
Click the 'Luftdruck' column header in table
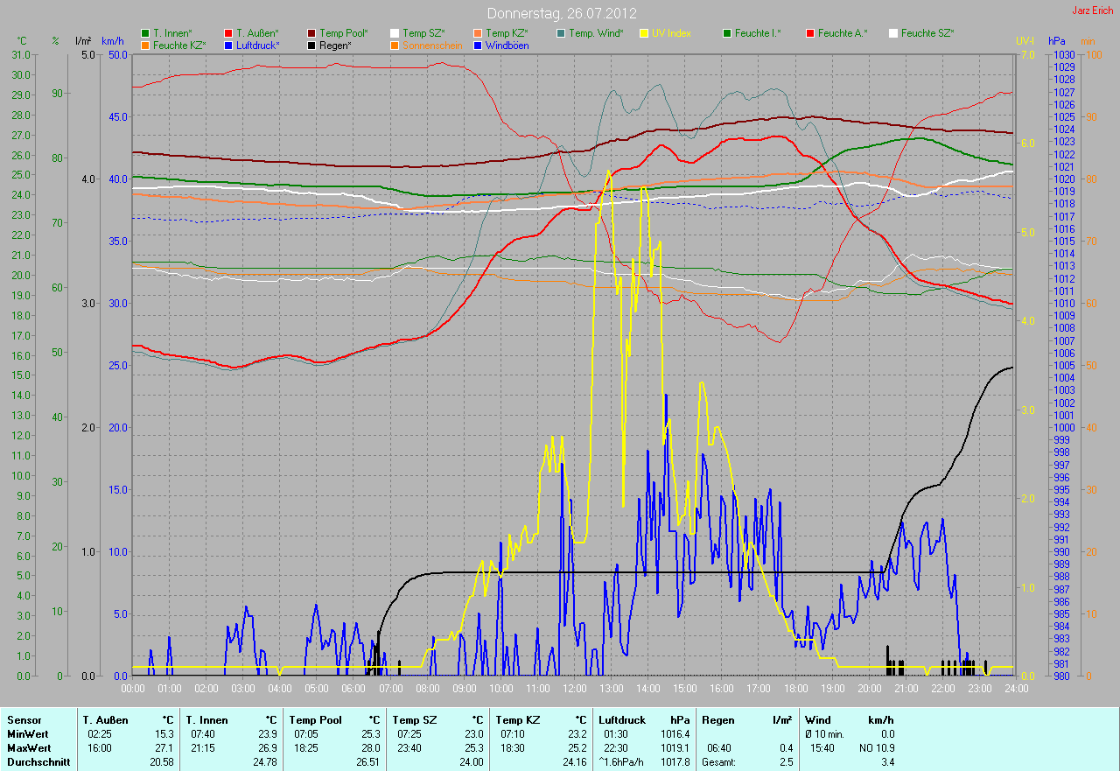pyautogui.click(x=621, y=720)
